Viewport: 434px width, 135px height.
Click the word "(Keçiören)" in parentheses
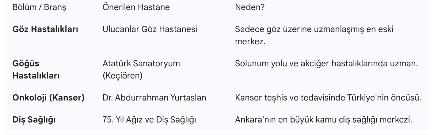[123, 75]
